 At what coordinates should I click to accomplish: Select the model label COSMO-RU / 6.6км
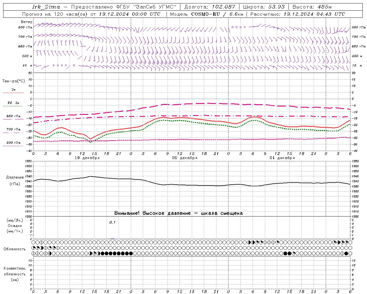coord(217,14)
